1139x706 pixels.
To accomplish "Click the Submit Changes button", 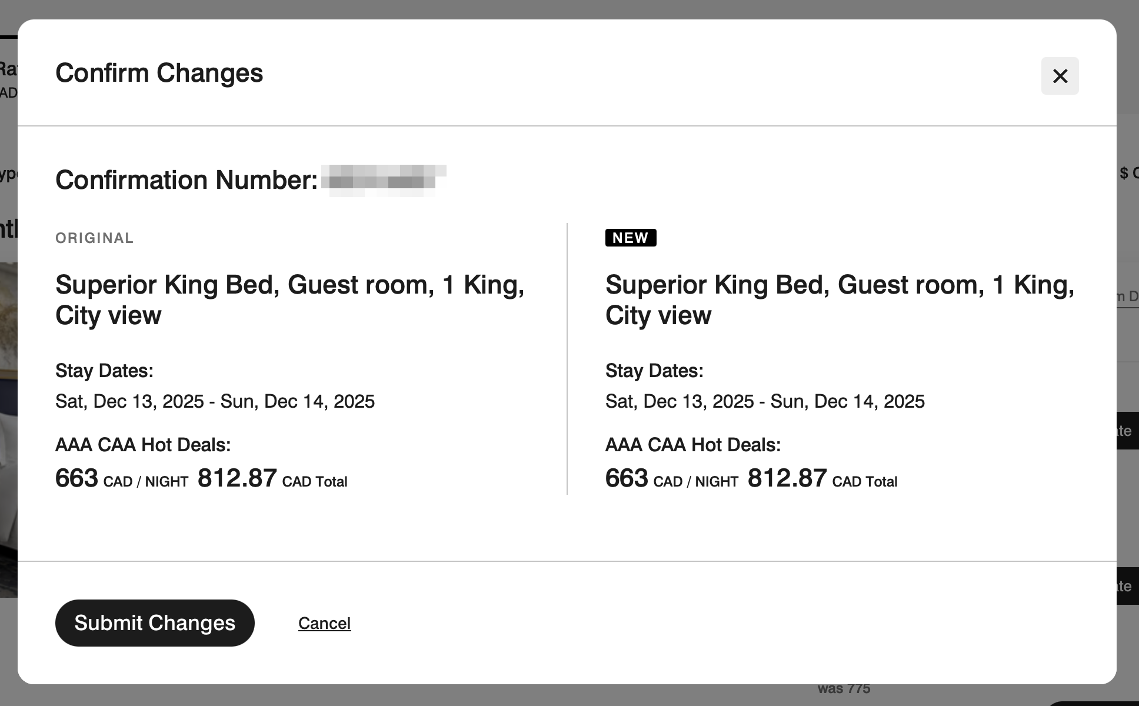I will 155,623.
